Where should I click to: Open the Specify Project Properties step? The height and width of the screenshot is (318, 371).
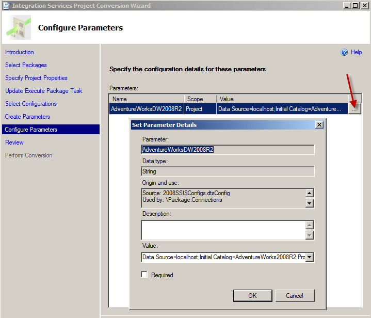36,78
